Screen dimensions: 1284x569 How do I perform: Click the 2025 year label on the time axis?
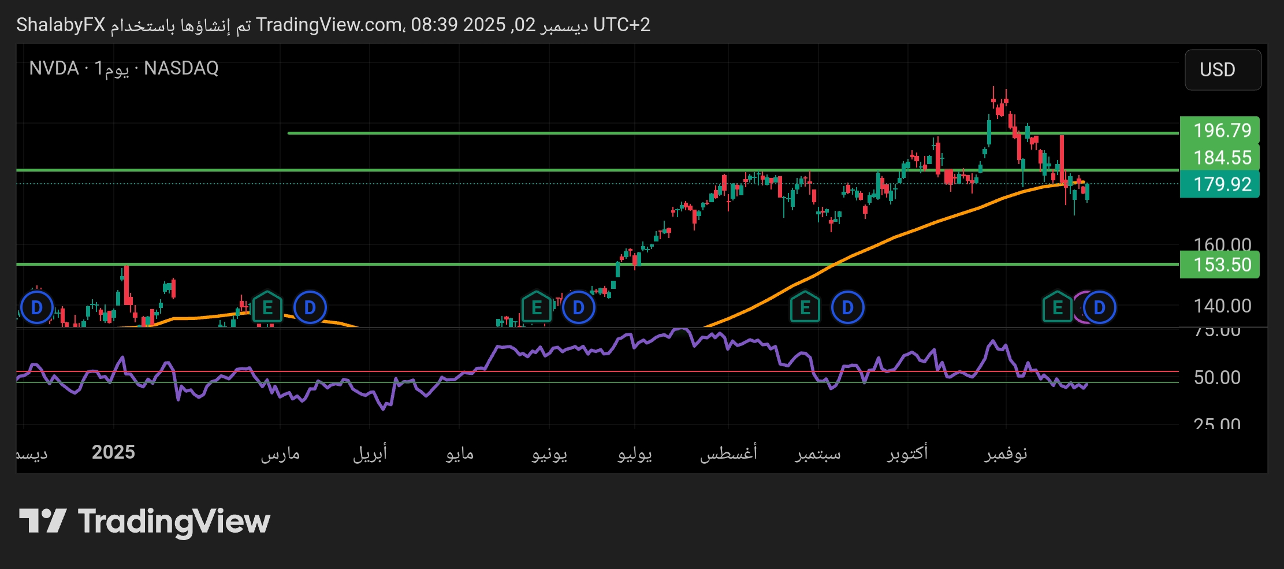tap(113, 452)
